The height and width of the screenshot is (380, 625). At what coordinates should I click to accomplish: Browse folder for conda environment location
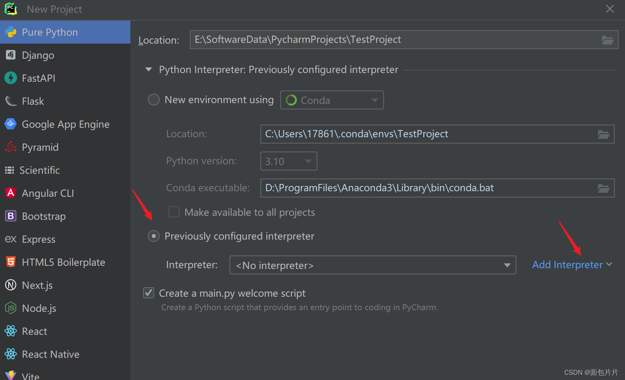click(604, 134)
